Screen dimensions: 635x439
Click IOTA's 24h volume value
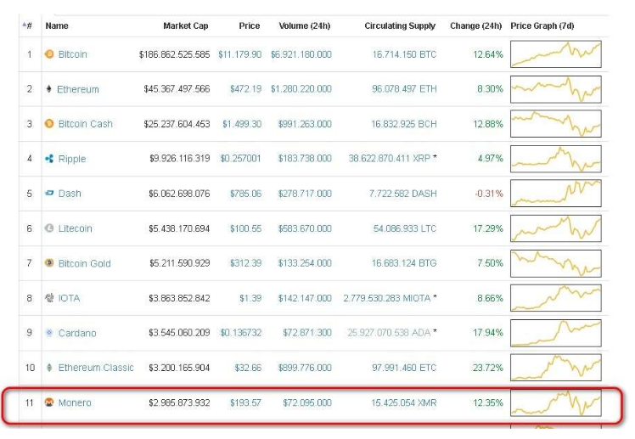coord(305,298)
